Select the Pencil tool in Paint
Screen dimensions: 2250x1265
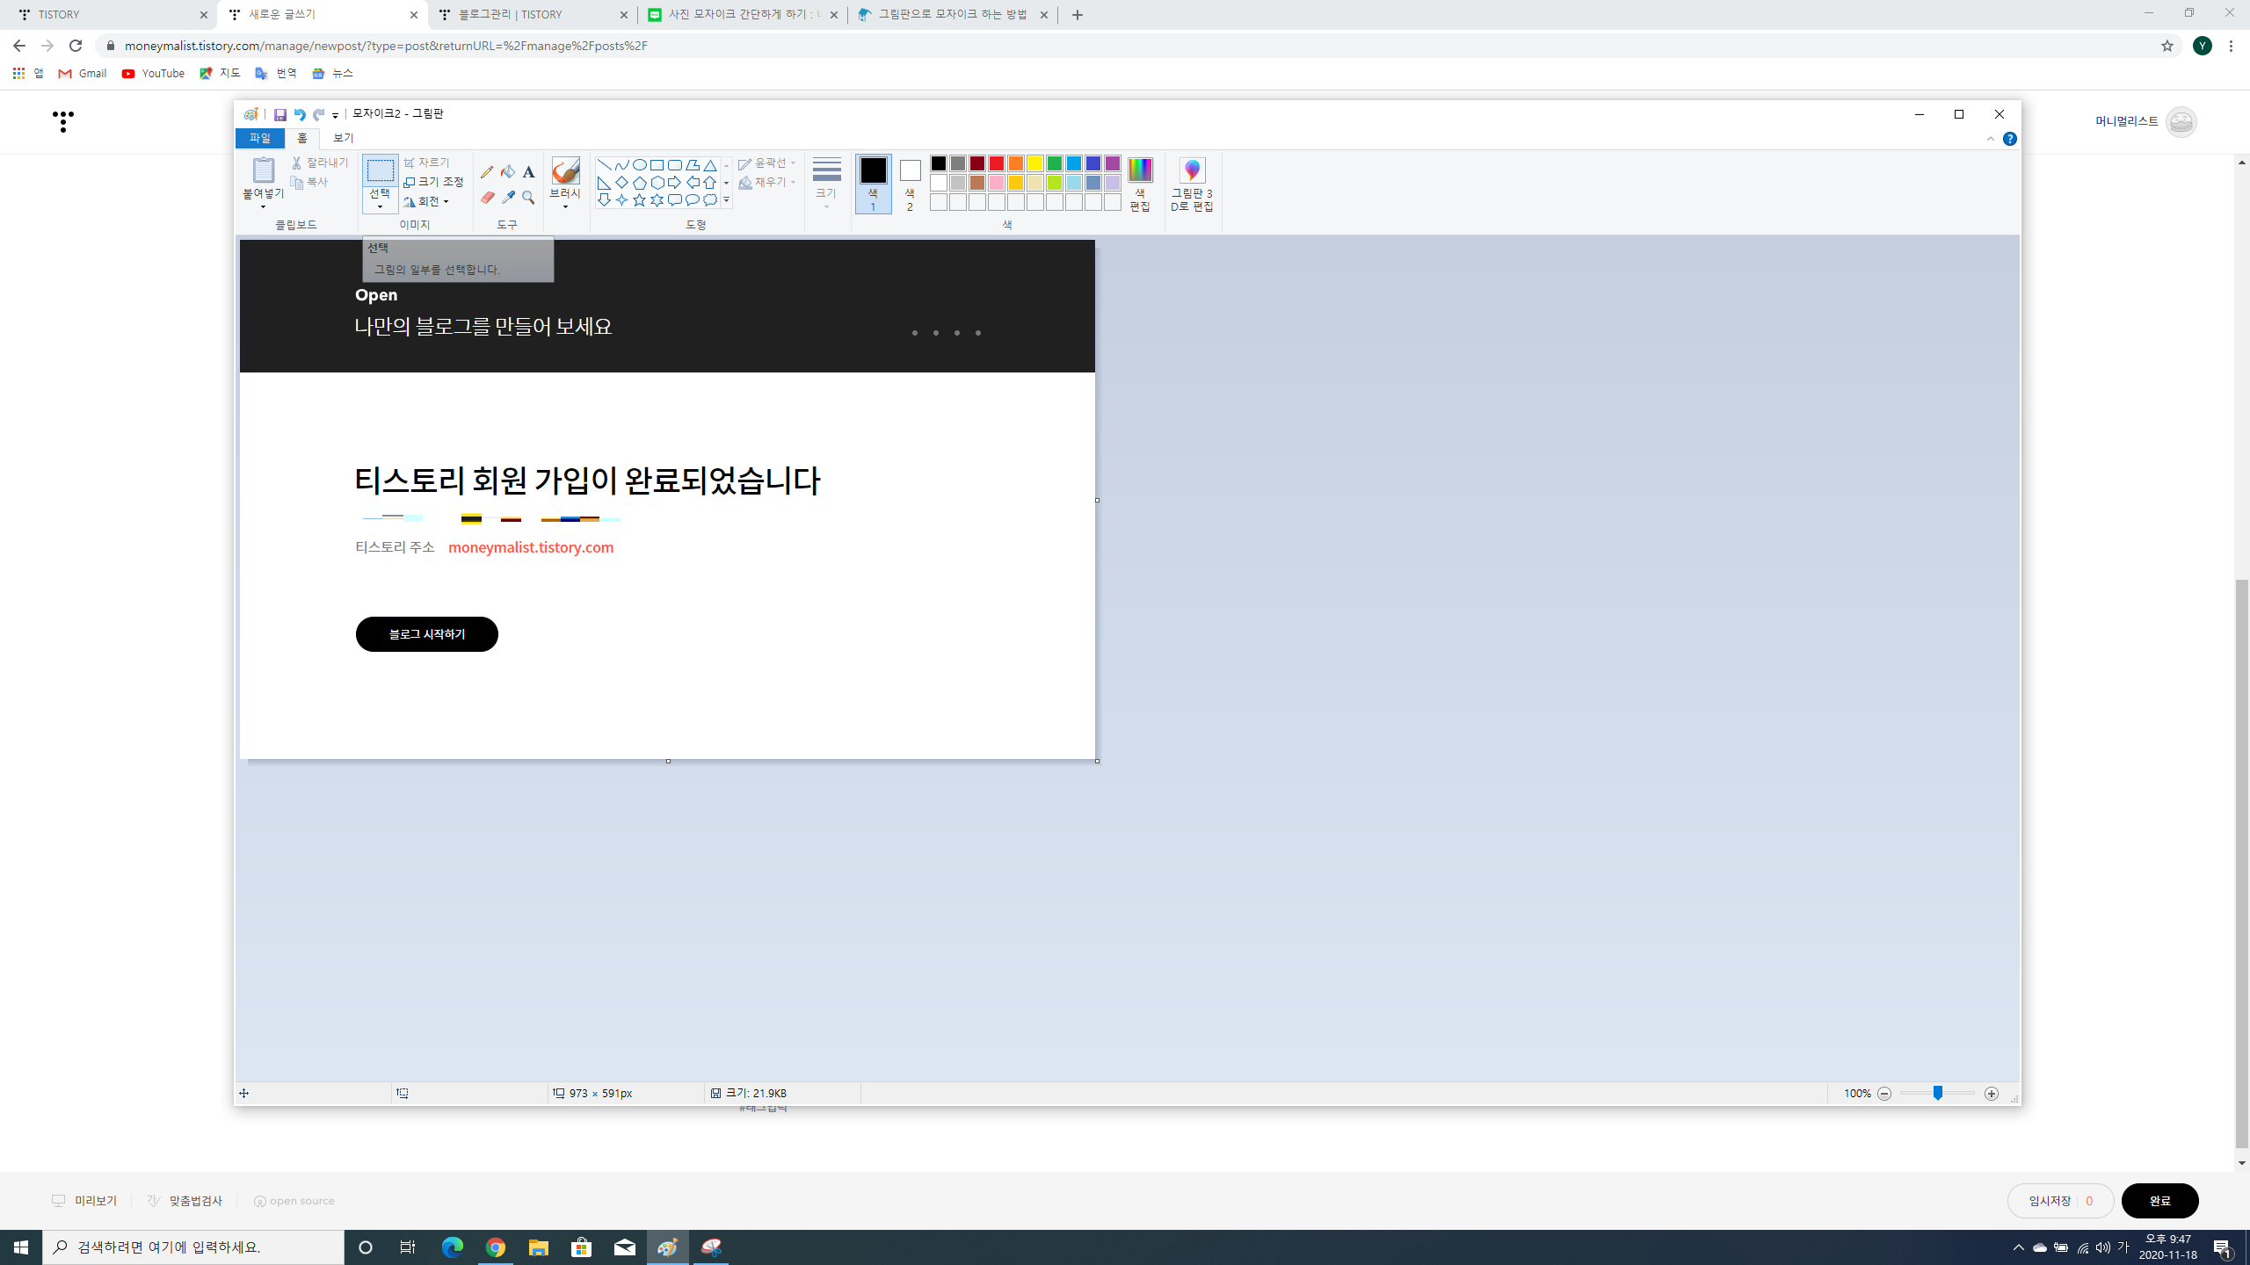coord(487,172)
